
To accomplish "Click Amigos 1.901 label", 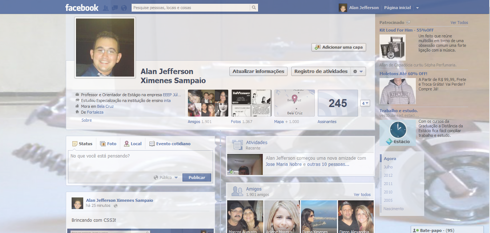I will click(x=200, y=122).
